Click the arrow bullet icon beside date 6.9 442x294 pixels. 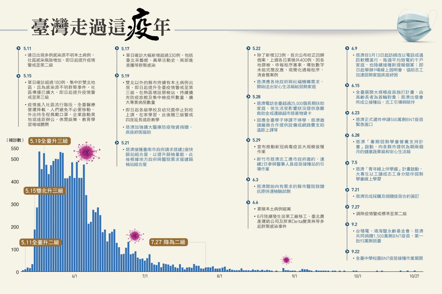347,48
